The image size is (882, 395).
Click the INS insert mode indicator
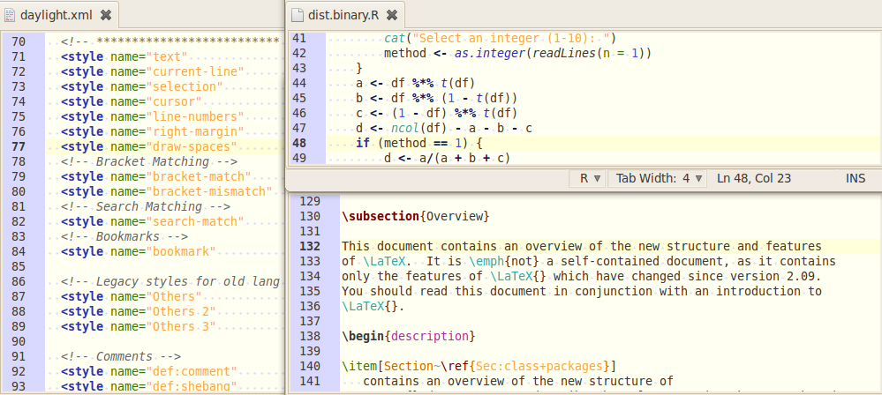pyautogui.click(x=855, y=179)
